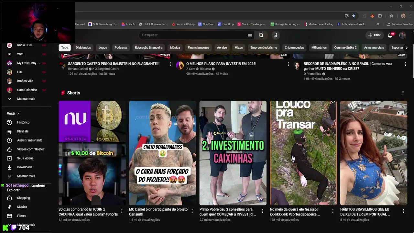
Task: Open Gato Galactico channel subscription
Action: 27,90
